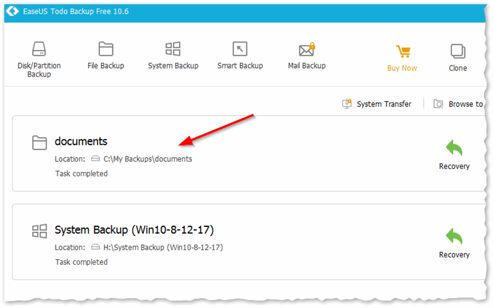494x308 pixels.
Task: Select the documents backup task title
Action: pos(81,142)
